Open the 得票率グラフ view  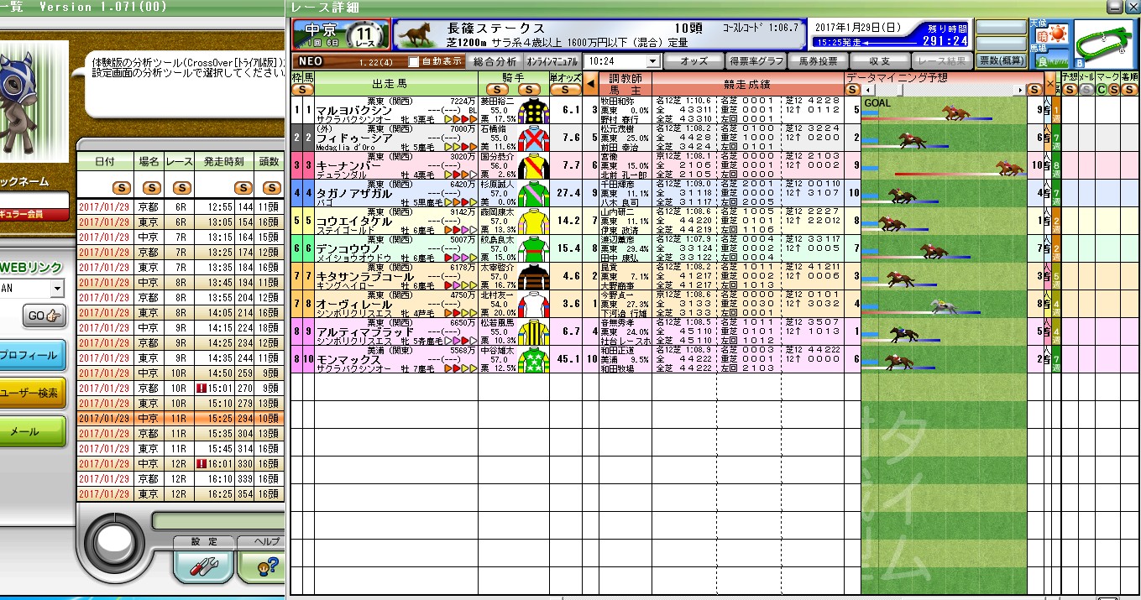point(756,62)
